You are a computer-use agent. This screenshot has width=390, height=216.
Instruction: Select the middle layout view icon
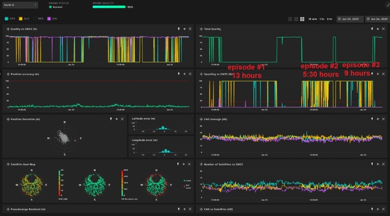click(x=296, y=19)
